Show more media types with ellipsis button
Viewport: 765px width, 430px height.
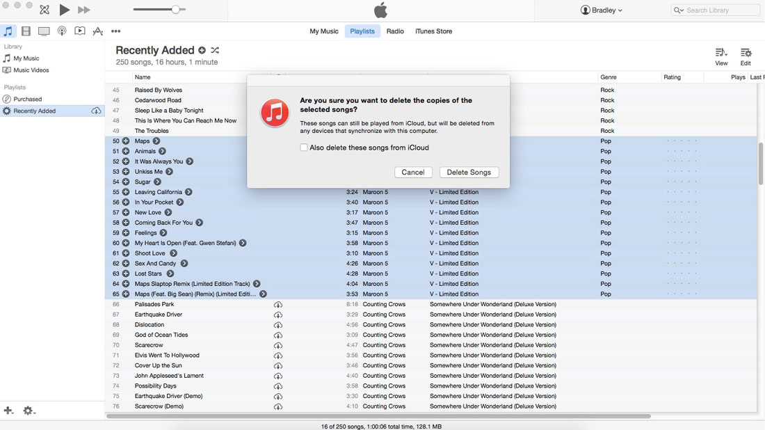[115, 31]
